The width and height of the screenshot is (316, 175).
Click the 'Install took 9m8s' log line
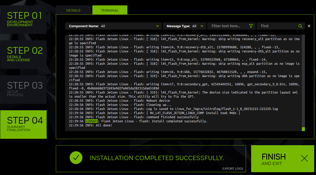point(154,113)
